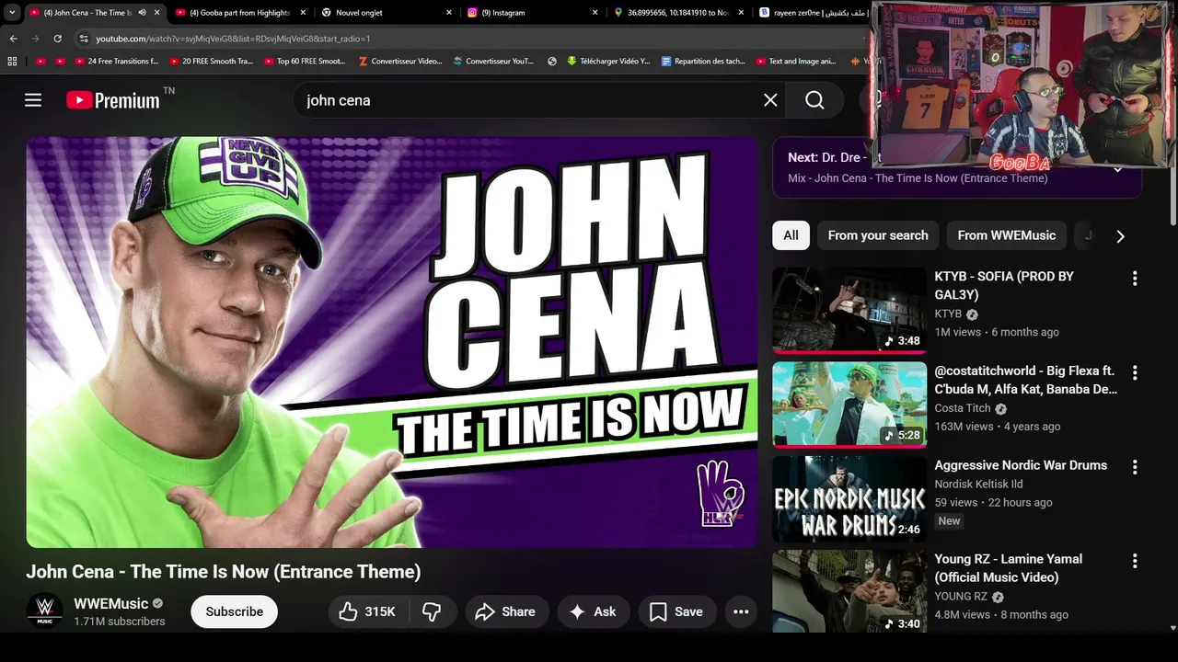Open WWEMusic channel name link
This screenshot has width=1178, height=662.
pyautogui.click(x=111, y=604)
